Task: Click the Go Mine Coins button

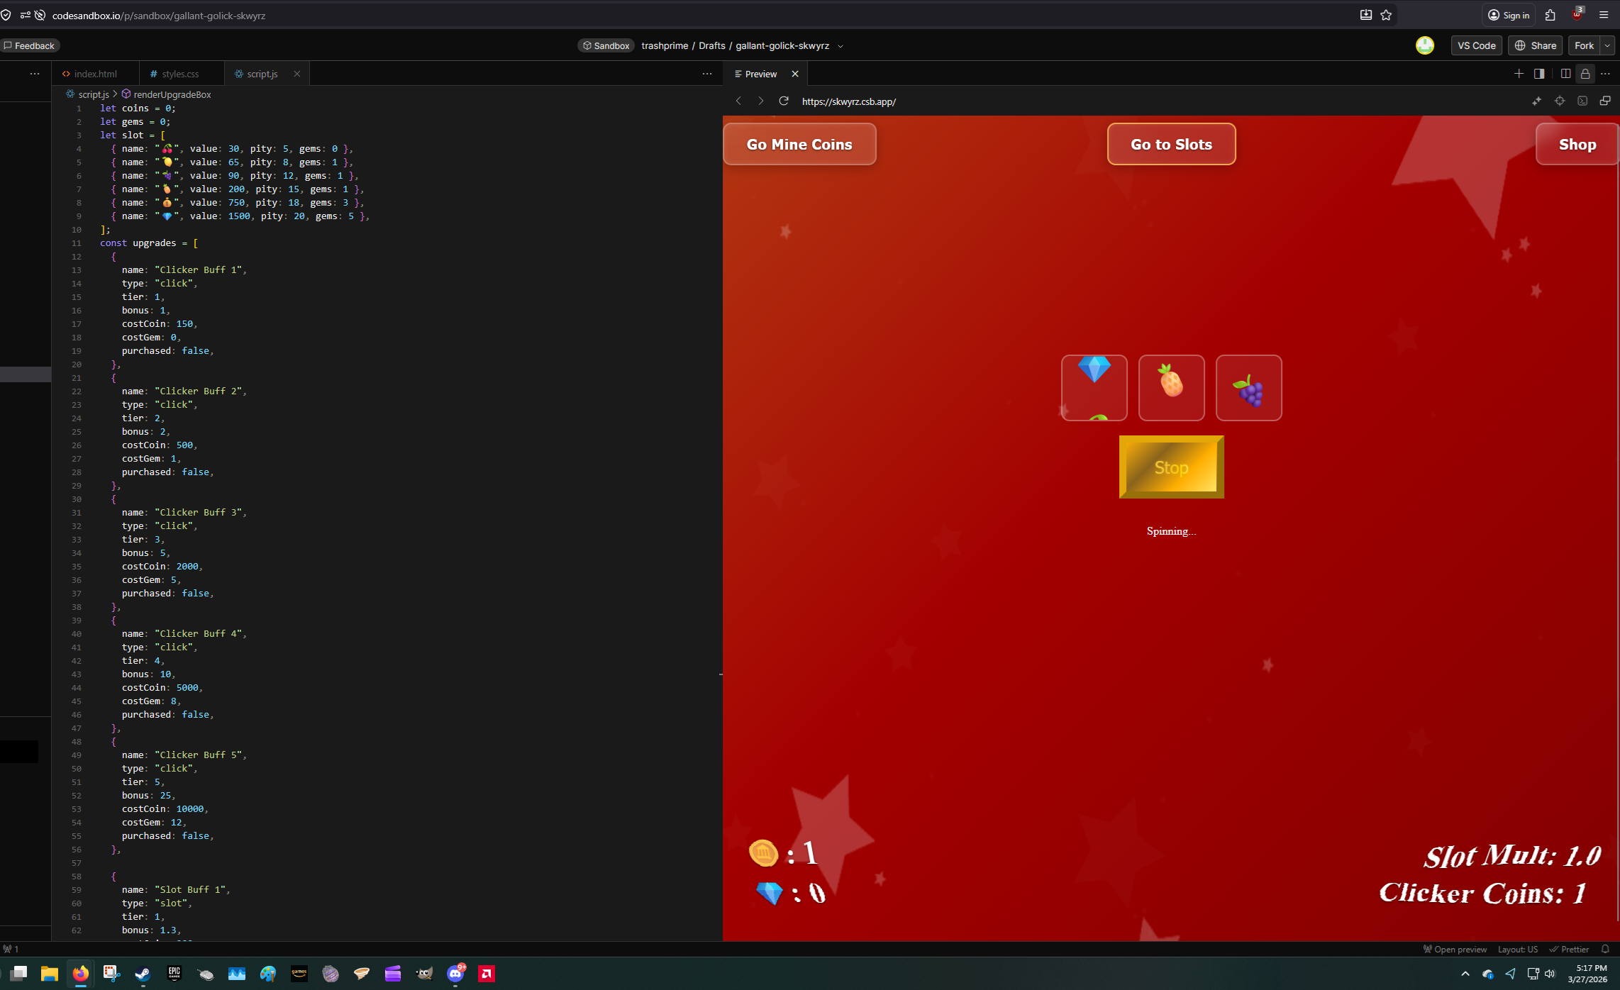Action: pyautogui.click(x=799, y=144)
